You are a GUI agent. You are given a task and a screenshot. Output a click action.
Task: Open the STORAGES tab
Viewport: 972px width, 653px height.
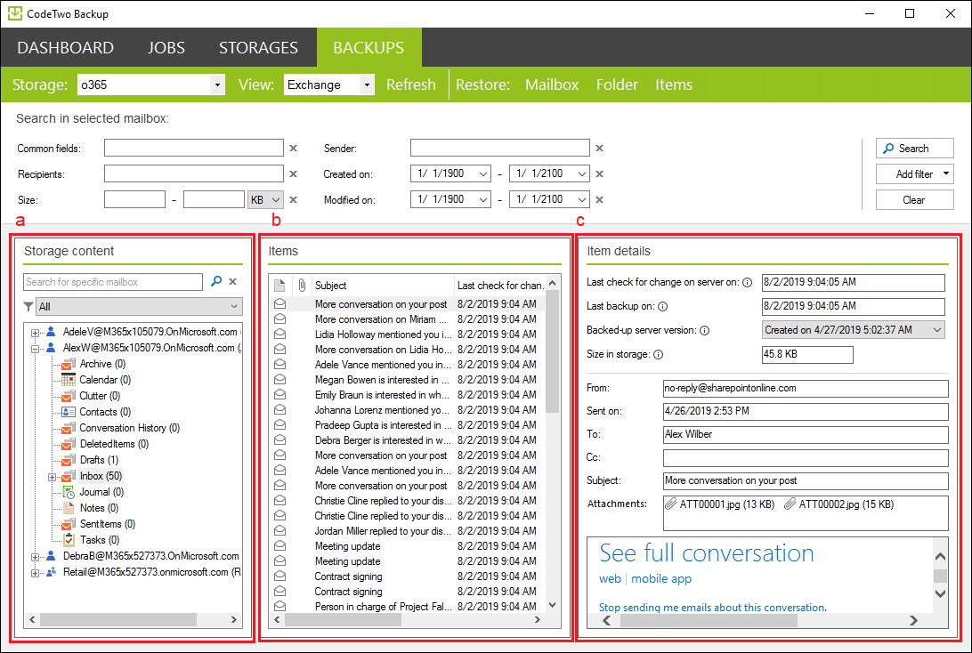(x=258, y=48)
